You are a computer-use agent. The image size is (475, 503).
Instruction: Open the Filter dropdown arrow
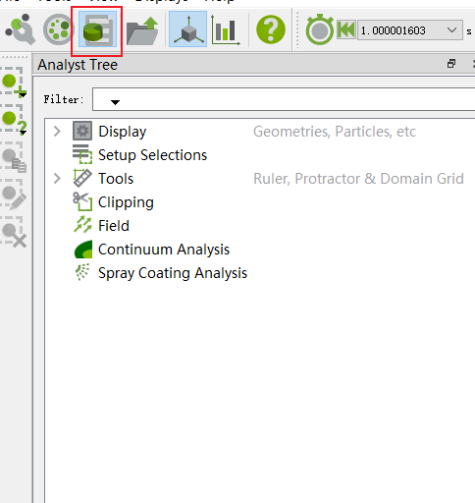[115, 102]
